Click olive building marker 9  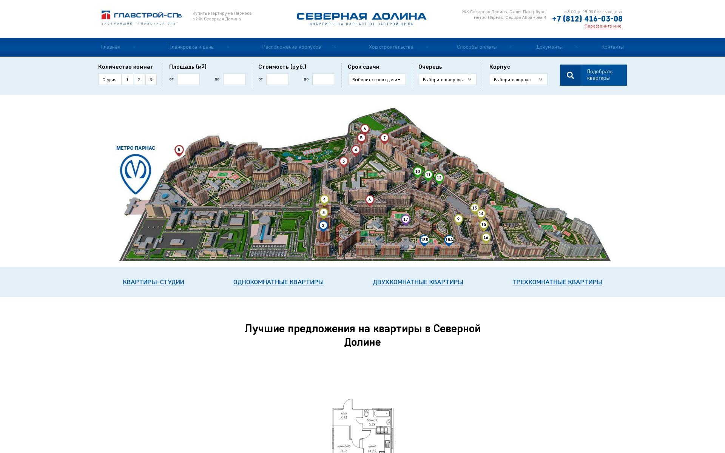[458, 220]
